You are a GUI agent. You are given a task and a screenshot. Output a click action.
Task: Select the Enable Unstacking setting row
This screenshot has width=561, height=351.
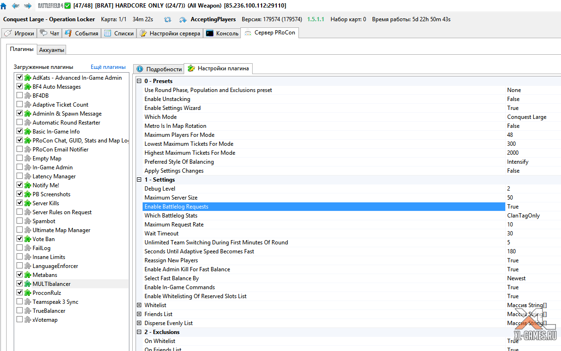(x=324, y=99)
